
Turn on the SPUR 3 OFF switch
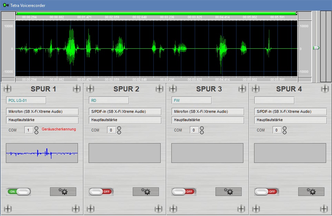coord(184,192)
